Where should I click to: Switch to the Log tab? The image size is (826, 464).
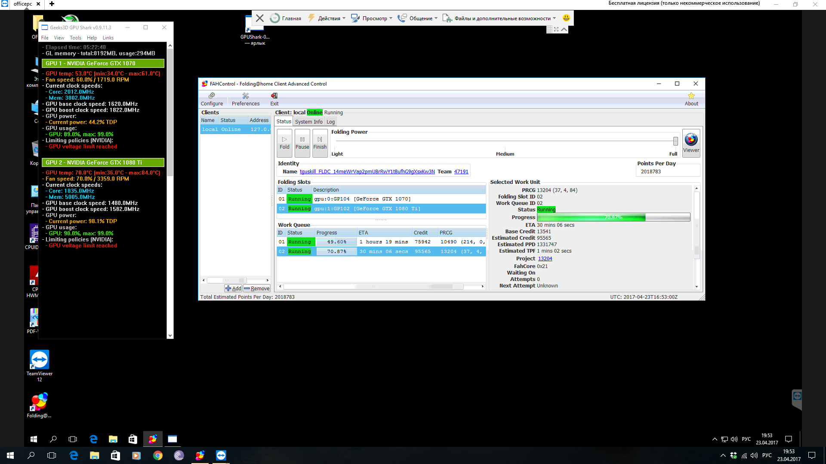[330, 122]
